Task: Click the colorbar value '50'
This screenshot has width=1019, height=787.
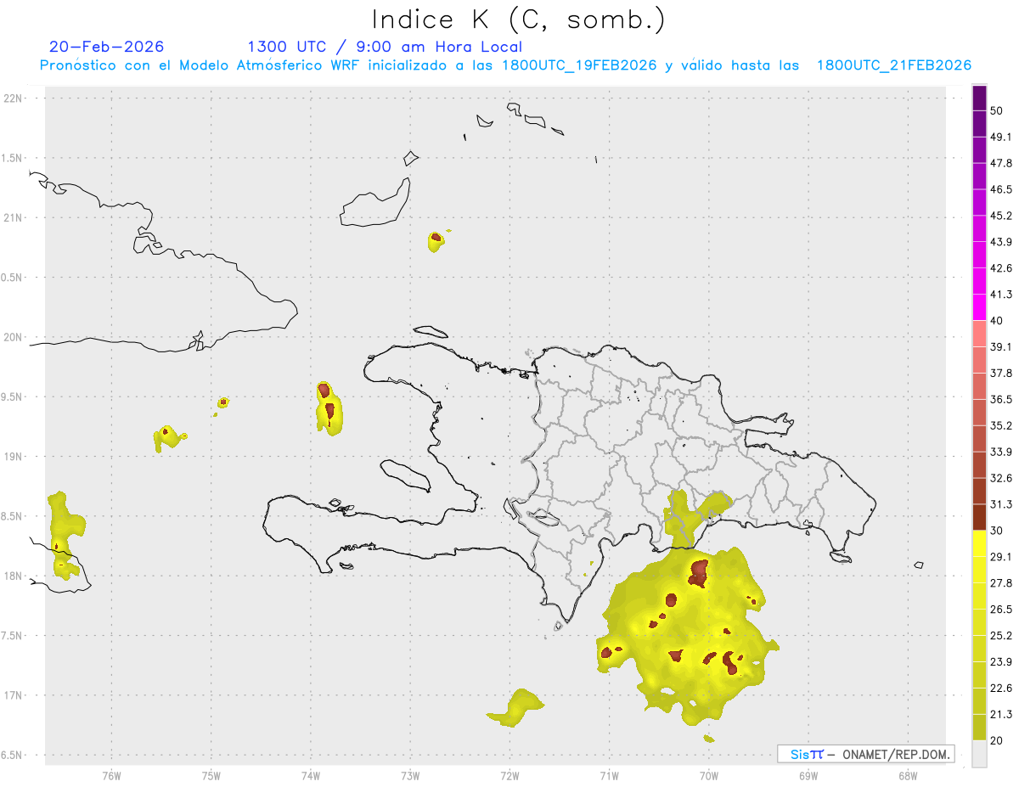Action: click(x=997, y=110)
